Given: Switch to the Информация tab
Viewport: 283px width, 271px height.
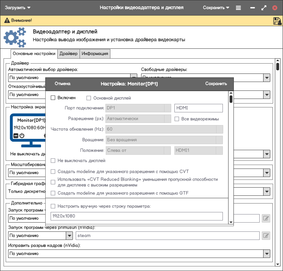Looking at the screenshot, I should tap(95, 54).
